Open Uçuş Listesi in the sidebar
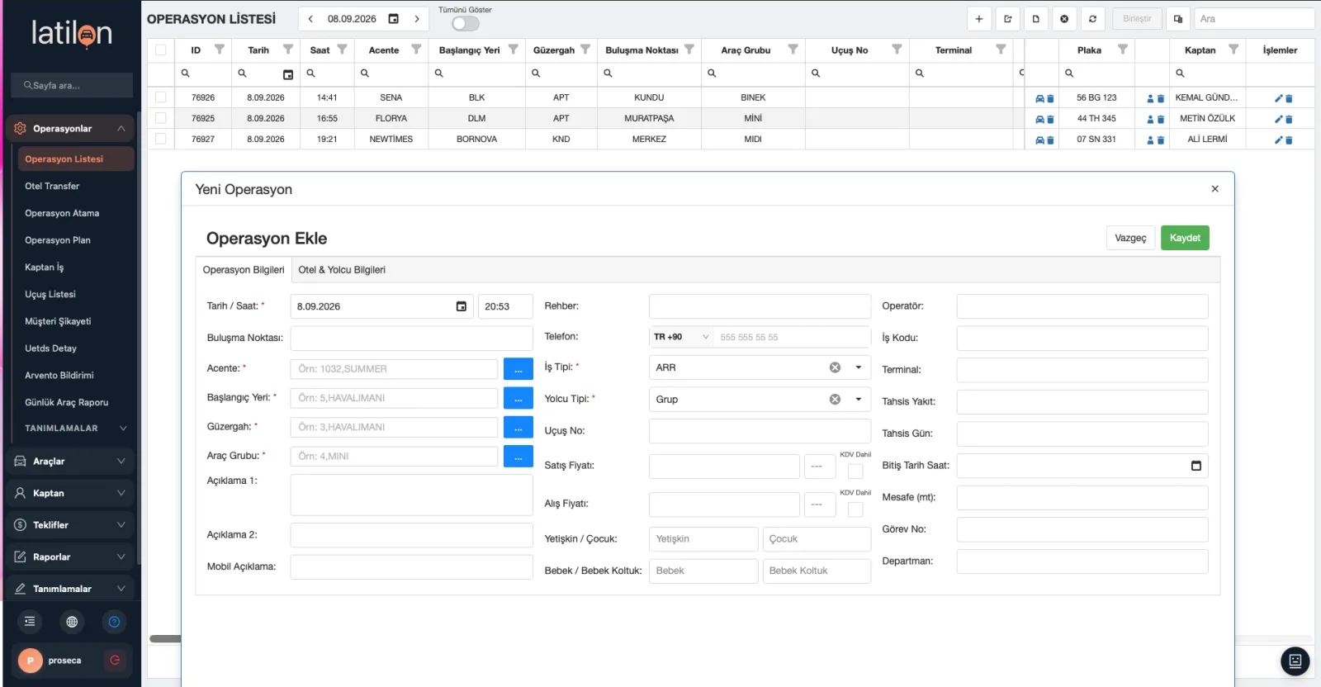 [50, 295]
